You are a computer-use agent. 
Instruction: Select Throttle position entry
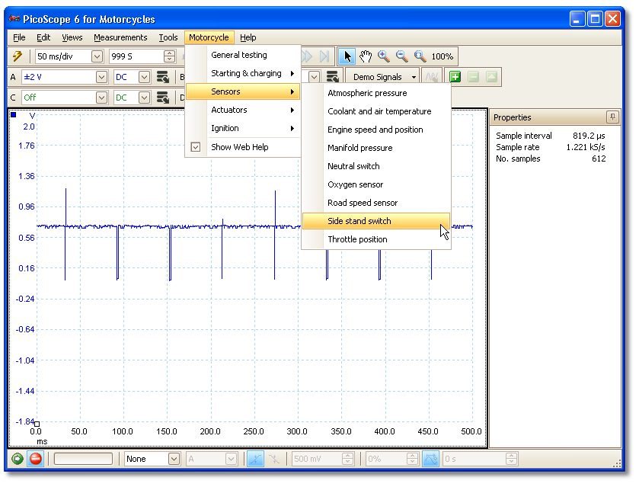[376, 240]
